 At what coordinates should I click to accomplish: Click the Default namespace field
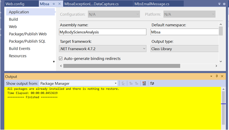pos(185,32)
